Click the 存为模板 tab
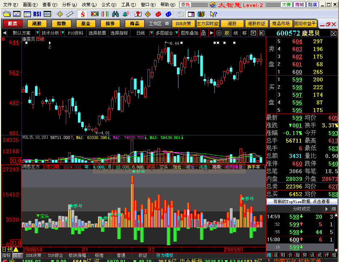This screenshot has width=339, height=262. 165,255
